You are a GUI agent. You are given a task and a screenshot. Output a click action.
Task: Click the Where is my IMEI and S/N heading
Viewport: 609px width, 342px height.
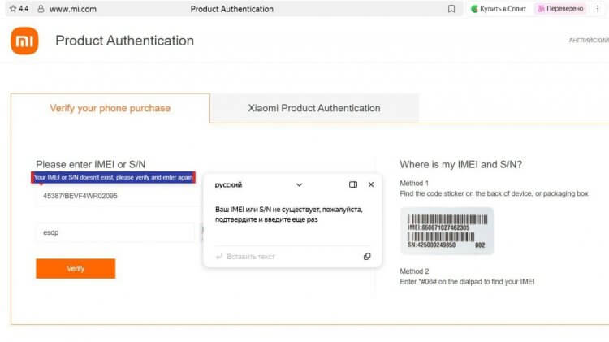[x=461, y=164]
